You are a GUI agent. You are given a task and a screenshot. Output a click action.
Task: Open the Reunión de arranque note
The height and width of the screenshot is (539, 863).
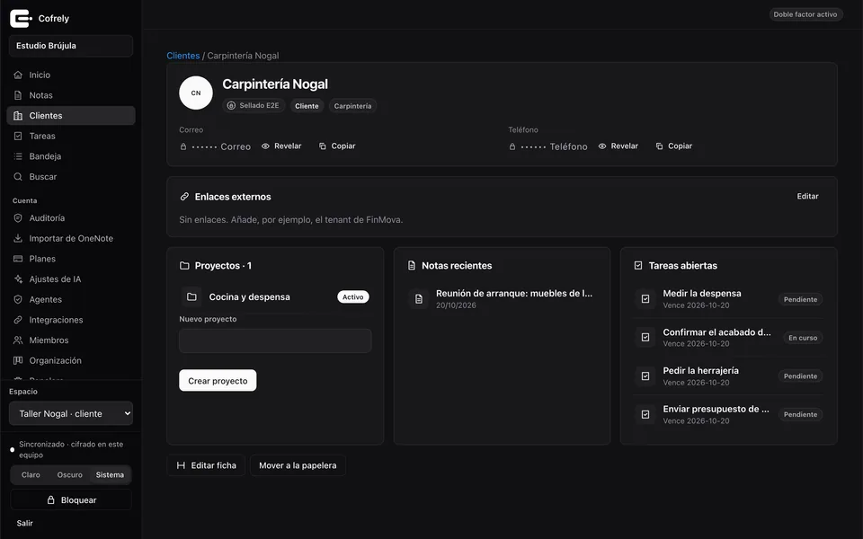(x=502, y=299)
